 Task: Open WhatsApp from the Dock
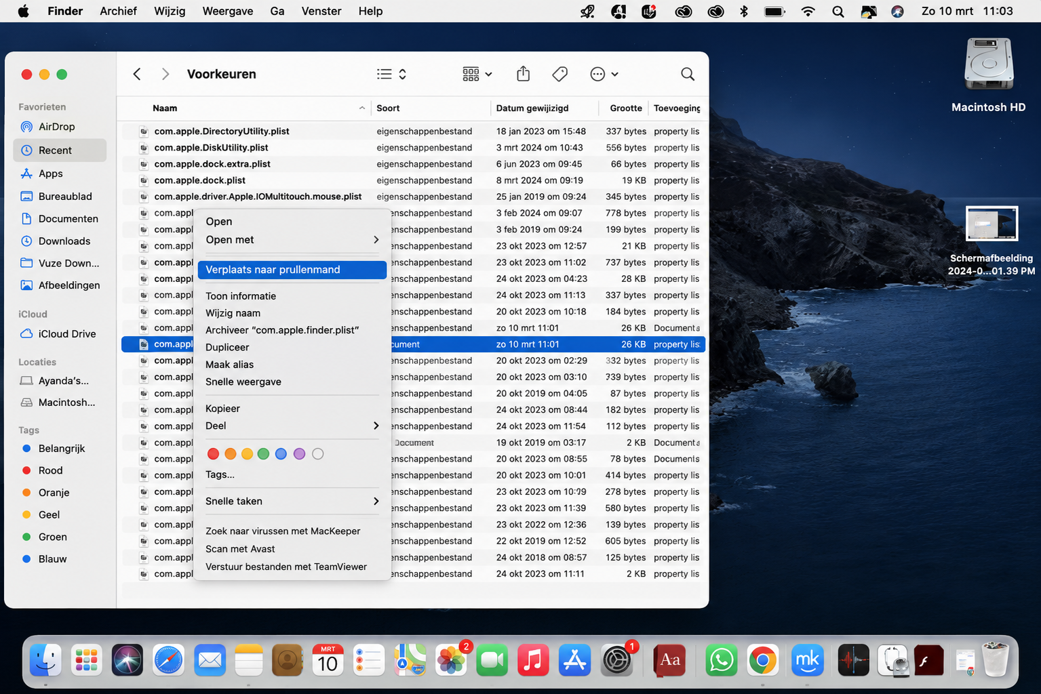[722, 660]
